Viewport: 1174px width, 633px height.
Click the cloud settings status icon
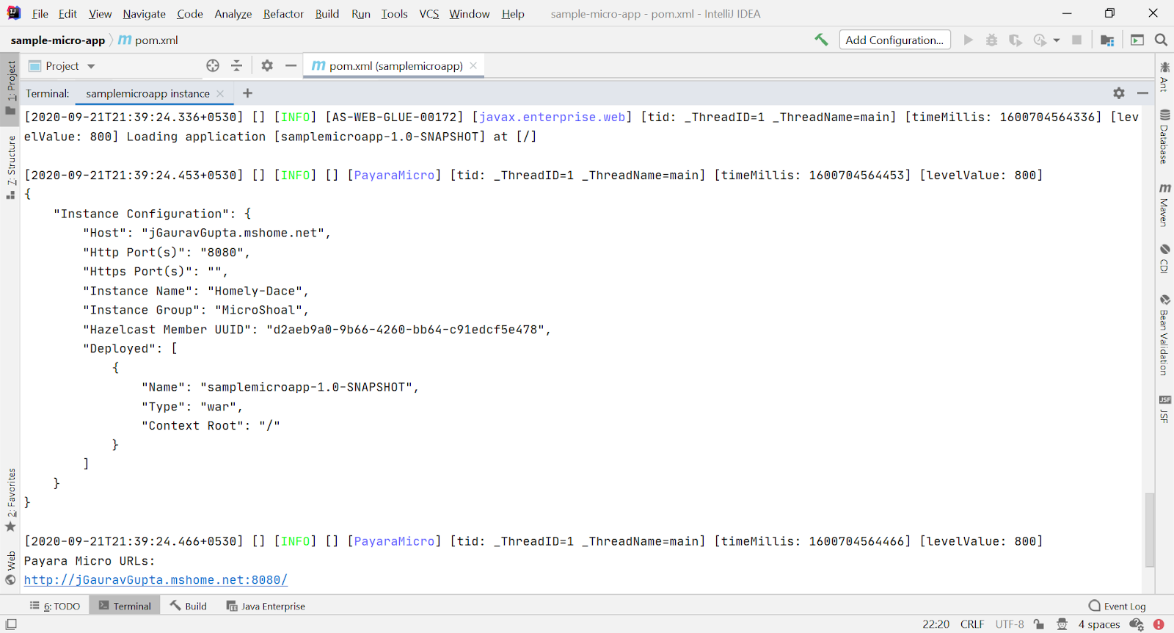[x=1137, y=624]
